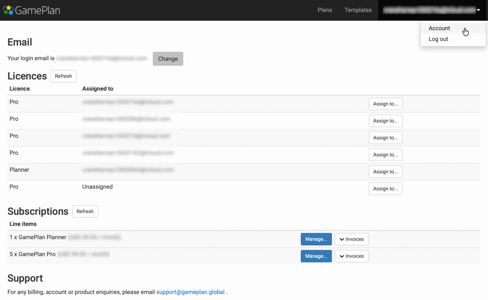
Task: Click Assign to for the fourth Pro licence
Action: pos(385,155)
